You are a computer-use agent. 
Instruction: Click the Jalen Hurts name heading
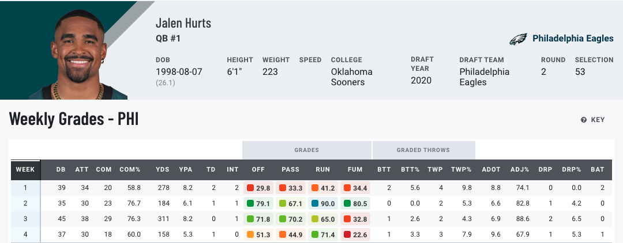(183, 24)
